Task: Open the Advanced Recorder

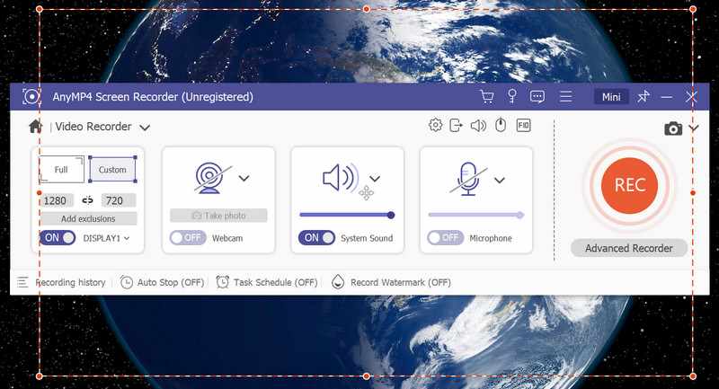Action: click(x=628, y=248)
